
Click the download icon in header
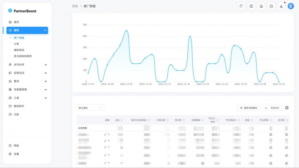281,6
